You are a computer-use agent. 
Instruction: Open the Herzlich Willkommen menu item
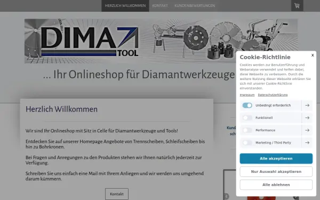(125, 6)
